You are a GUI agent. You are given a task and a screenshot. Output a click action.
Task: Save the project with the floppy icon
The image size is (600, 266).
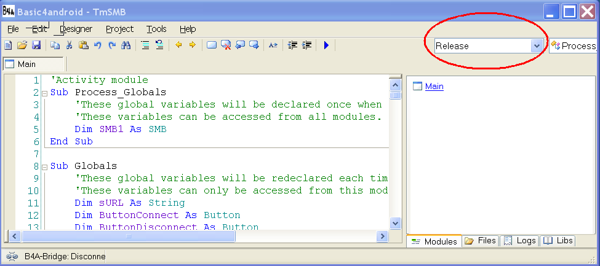tap(36, 45)
